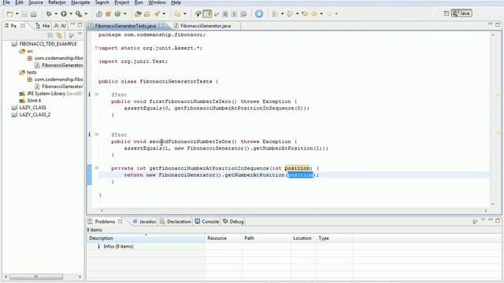Switch to the bottom panel Debug tab
The height and width of the screenshot is (283, 504).
pos(233,222)
